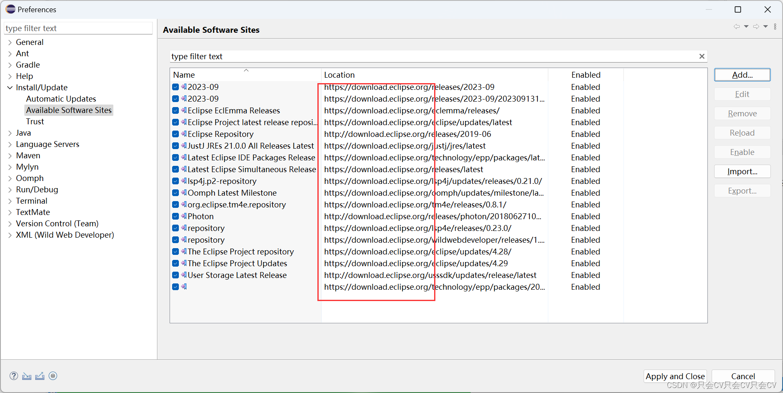Screen dimensions: 783x393
Task: Click the forward navigation arrow icon
Action: click(x=756, y=26)
